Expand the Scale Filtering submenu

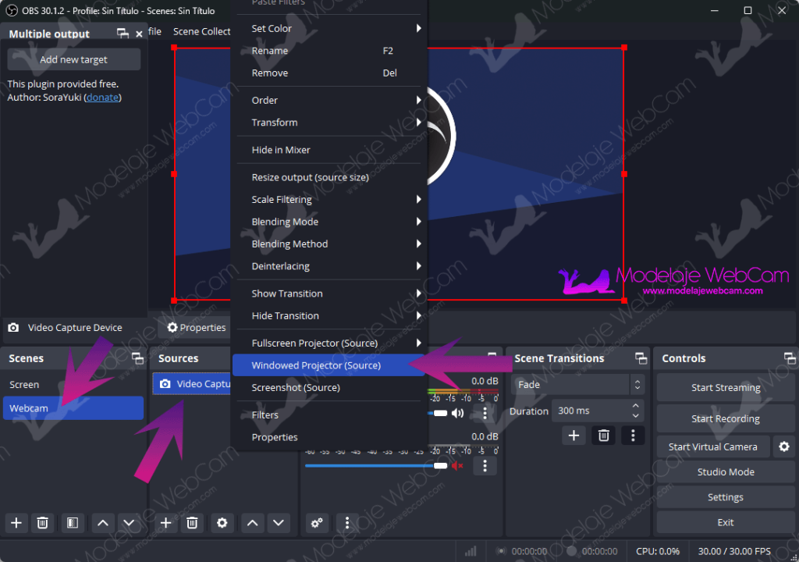click(329, 199)
